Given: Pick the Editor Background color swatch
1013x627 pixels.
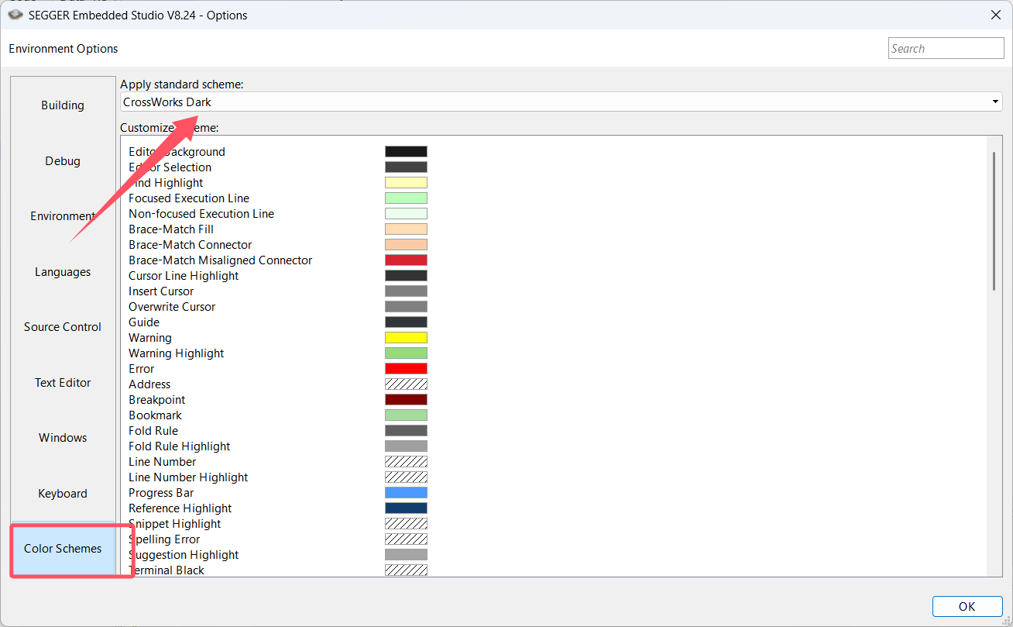Looking at the screenshot, I should tap(406, 152).
